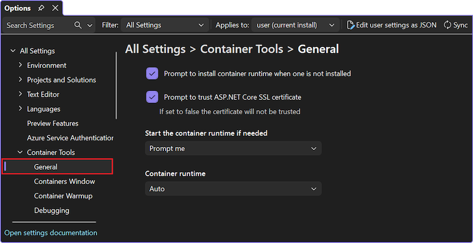This screenshot has height=243, width=473.
Task: Click the Edit user settings JSON icon
Action: point(351,25)
